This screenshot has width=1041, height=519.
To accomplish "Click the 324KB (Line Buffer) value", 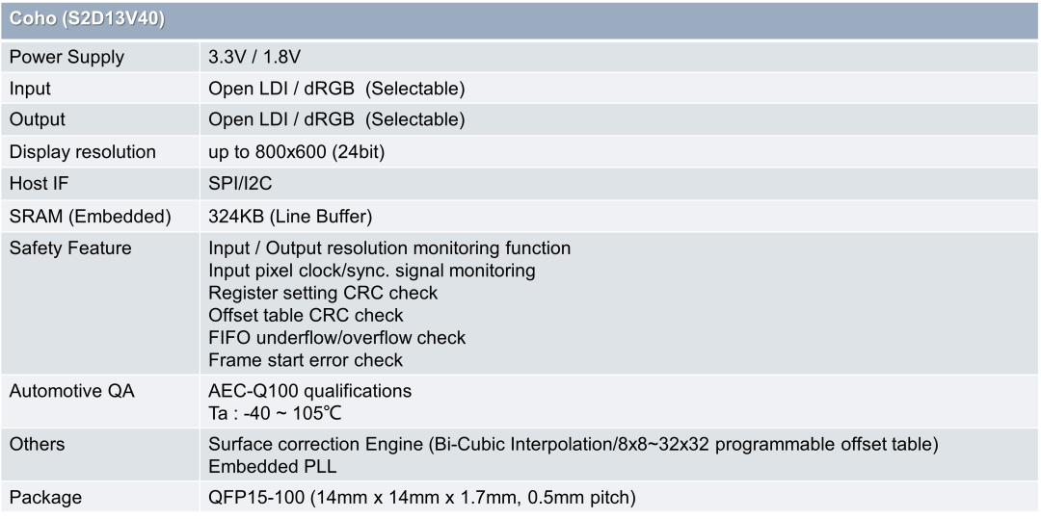I will click(x=290, y=216).
